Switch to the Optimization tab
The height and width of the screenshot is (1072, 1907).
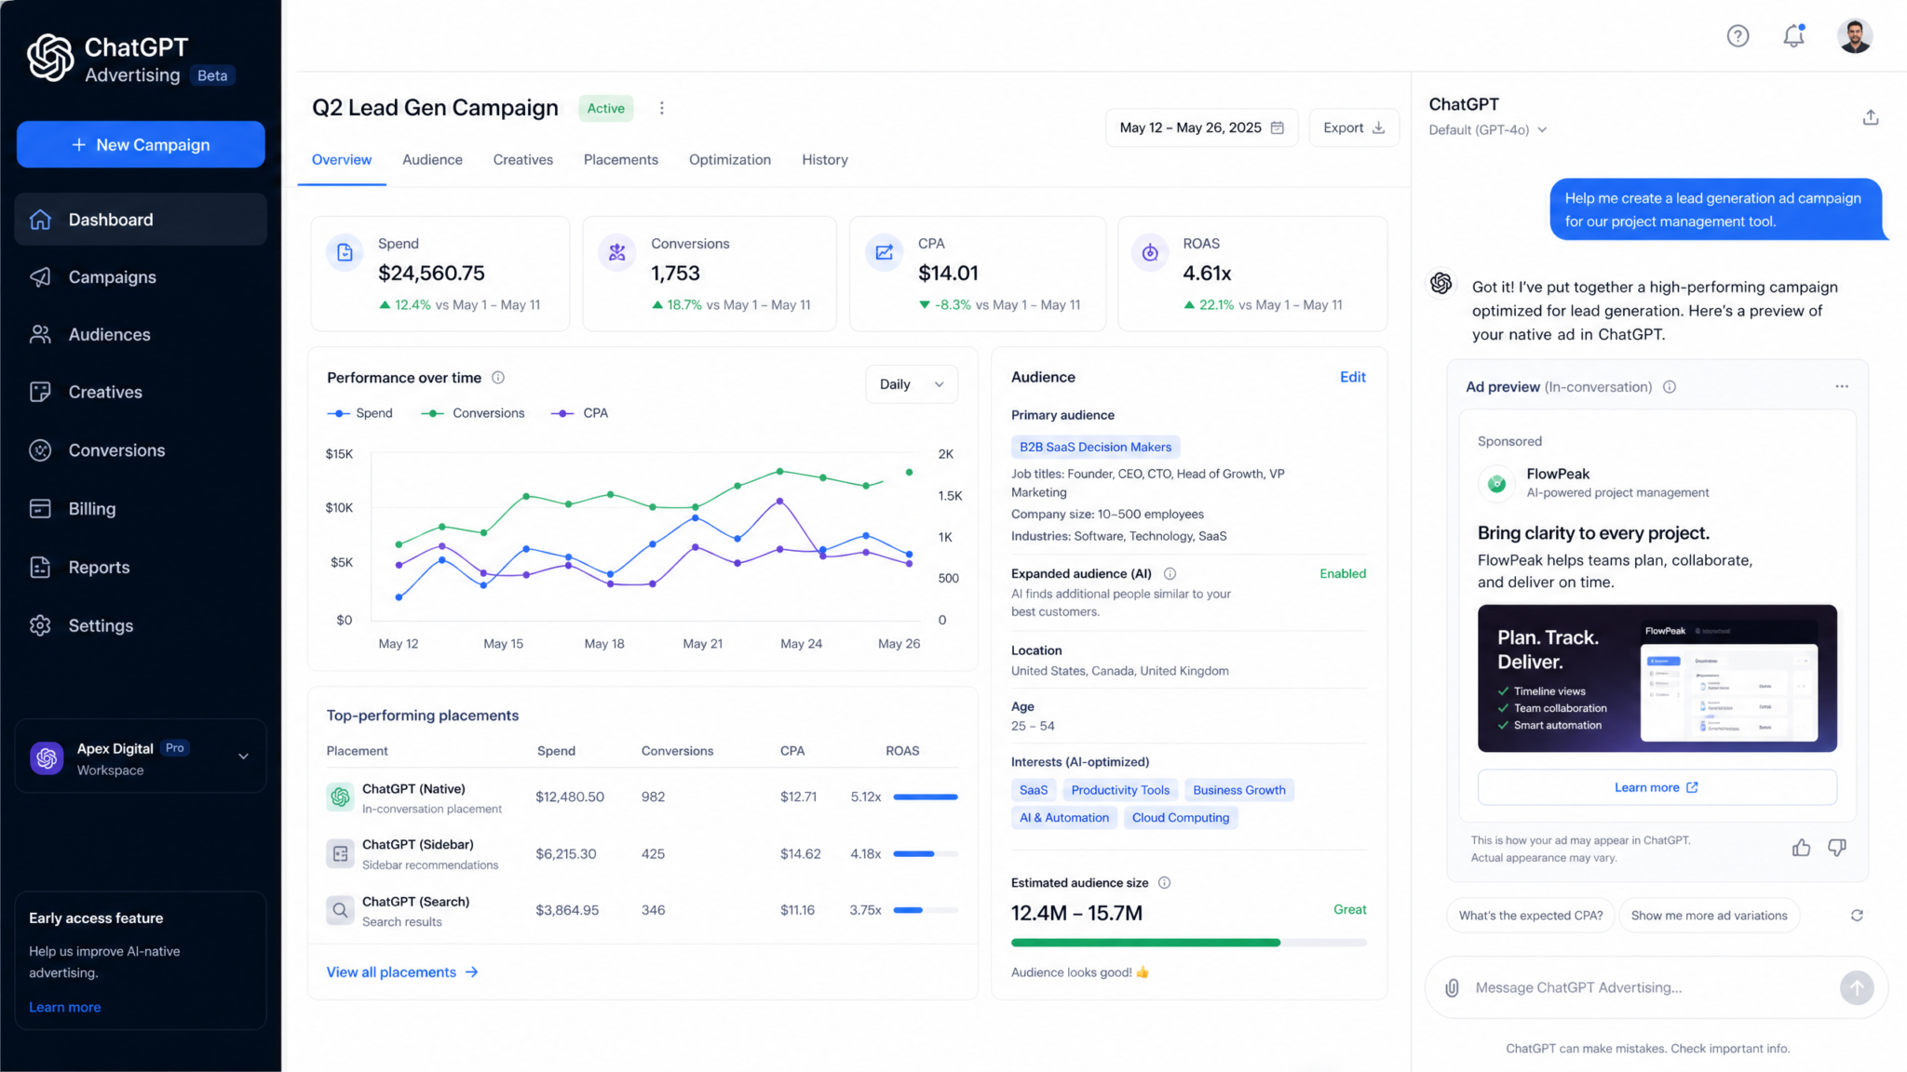(729, 160)
